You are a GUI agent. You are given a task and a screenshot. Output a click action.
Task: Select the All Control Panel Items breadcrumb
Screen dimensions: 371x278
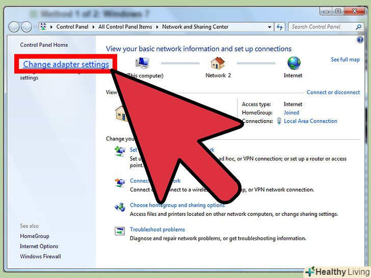pos(125,26)
